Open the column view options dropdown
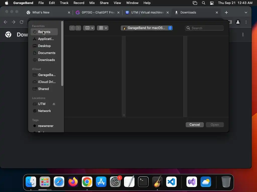The image size is (257, 192). pos(89,28)
